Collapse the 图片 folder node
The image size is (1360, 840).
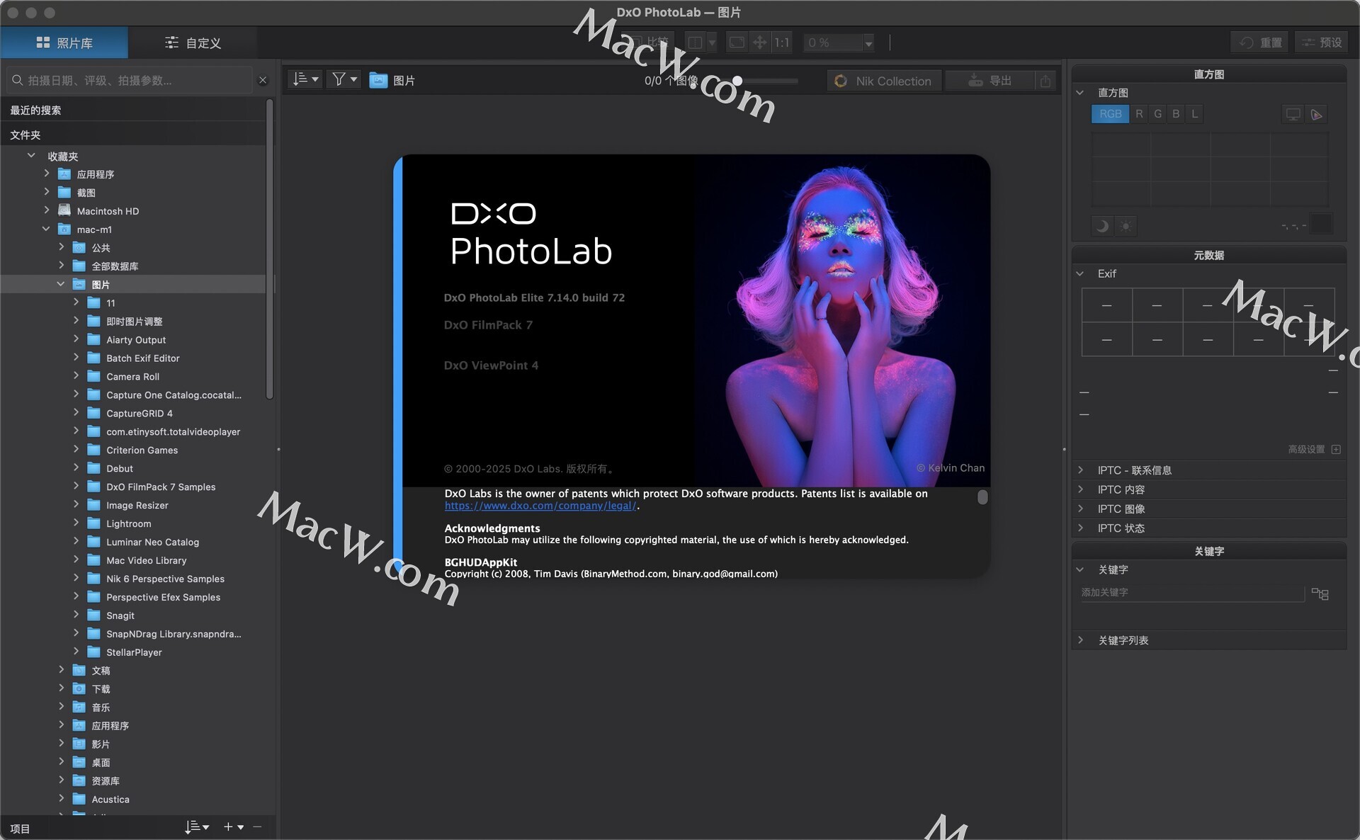61,284
